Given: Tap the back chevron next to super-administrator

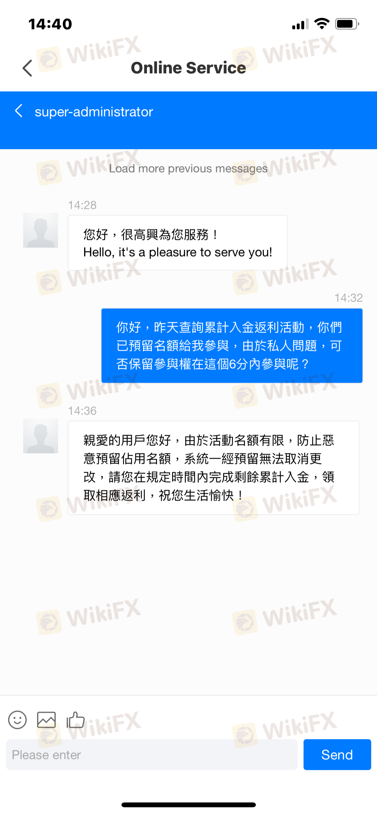Looking at the screenshot, I should 19,111.
